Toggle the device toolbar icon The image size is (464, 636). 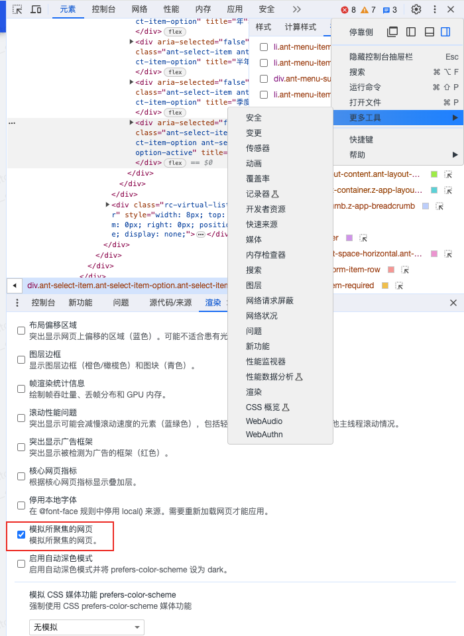[36, 9]
